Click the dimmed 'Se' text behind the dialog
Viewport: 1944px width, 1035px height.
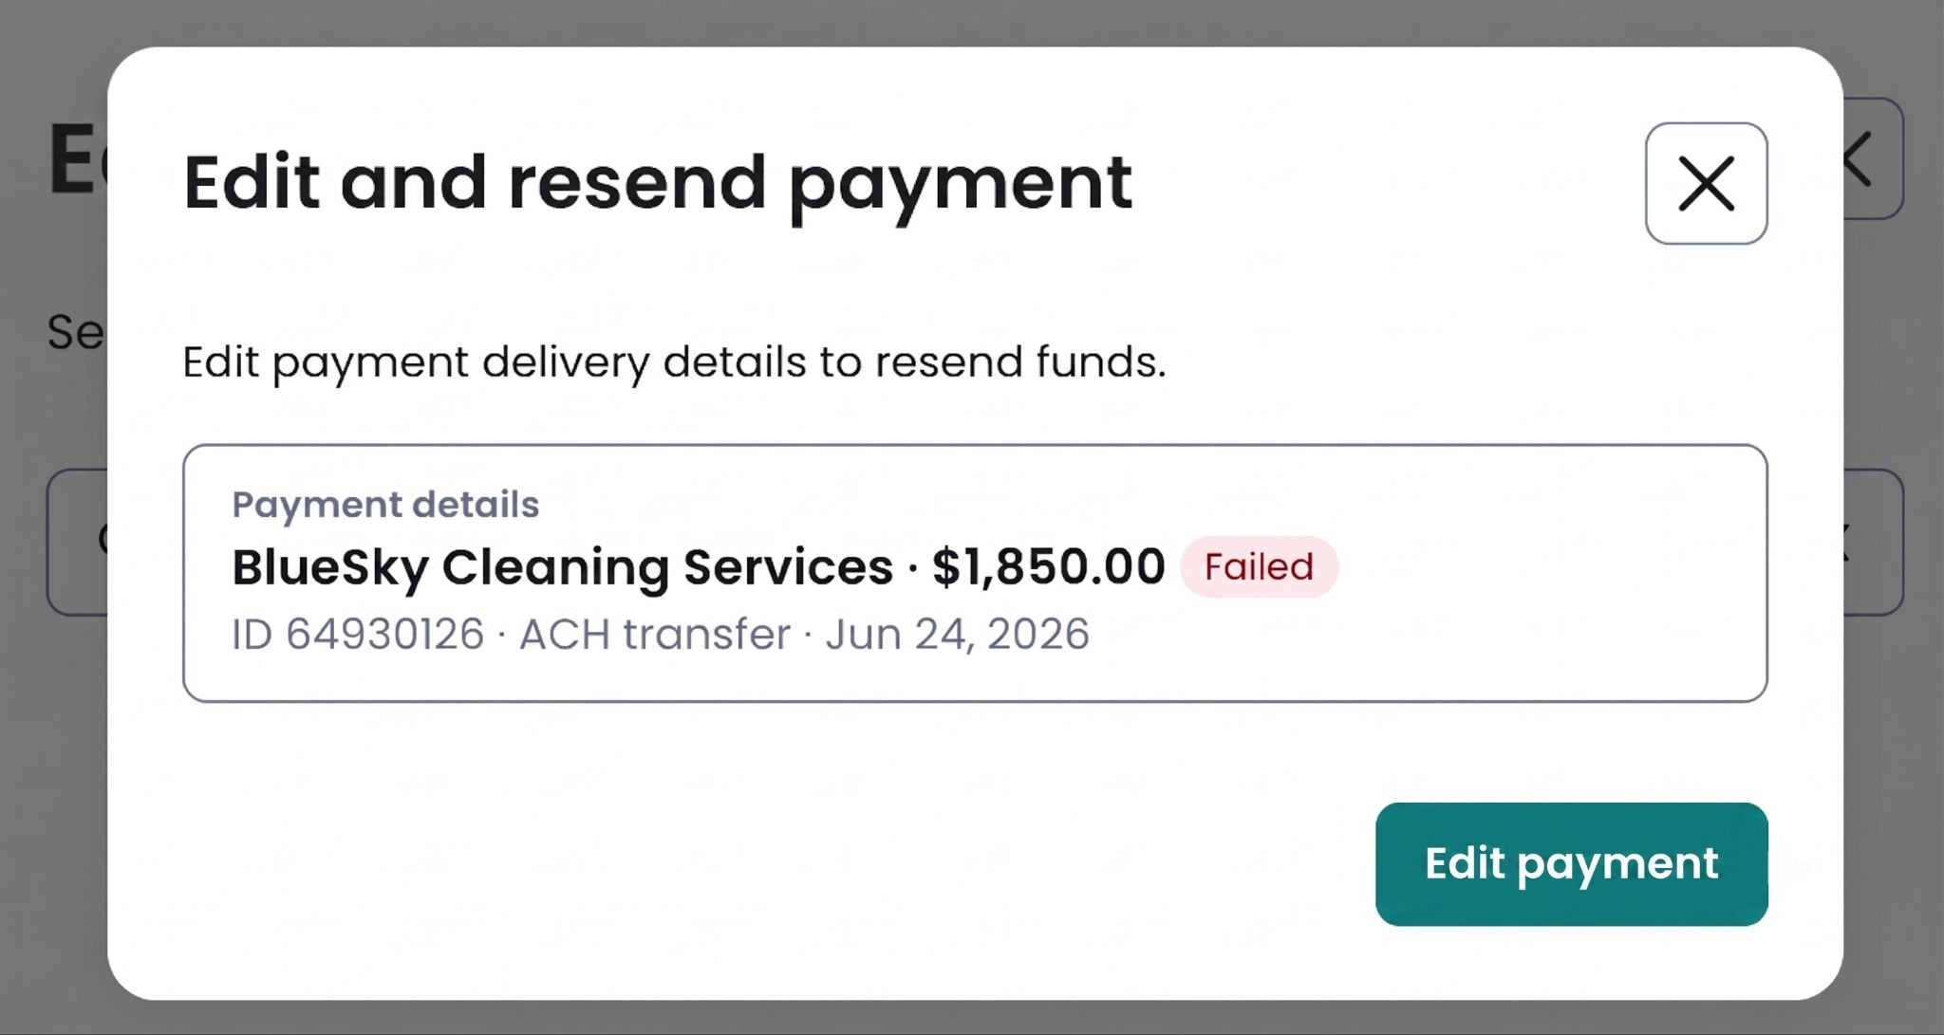pos(76,332)
